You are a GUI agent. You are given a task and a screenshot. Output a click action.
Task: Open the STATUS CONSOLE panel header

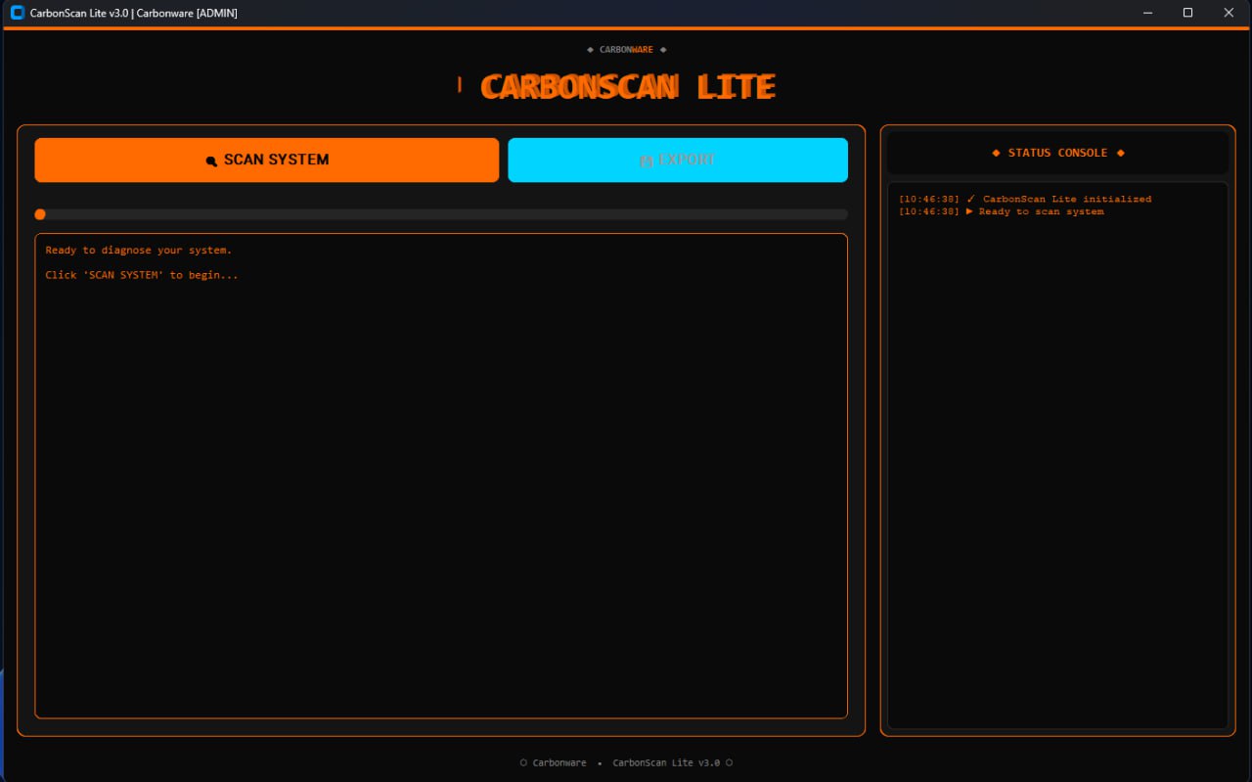(1058, 153)
